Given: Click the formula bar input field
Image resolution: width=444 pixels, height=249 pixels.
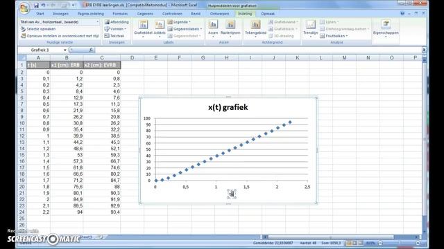Looking at the screenshot, I should (257, 50).
